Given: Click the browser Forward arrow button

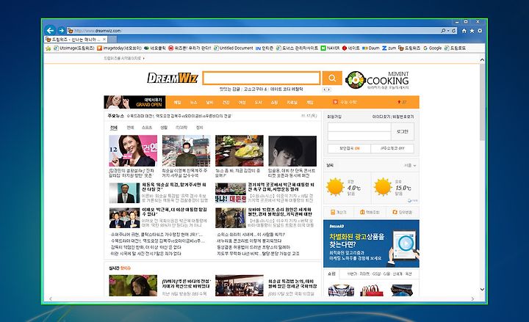Looking at the screenshot, I should [61, 31].
